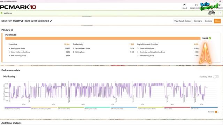Click the Productivity score 7 350
223x125 pixels.
(x=132, y=44)
